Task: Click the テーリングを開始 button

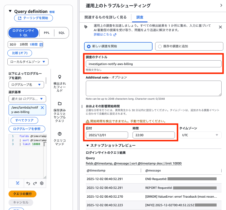Action: (x=34, y=18)
